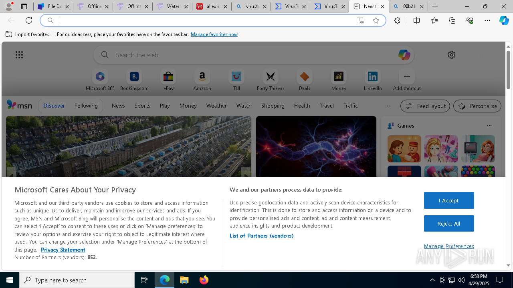Open Games card more options
This screenshot has width=513, height=288.
pyautogui.click(x=489, y=126)
